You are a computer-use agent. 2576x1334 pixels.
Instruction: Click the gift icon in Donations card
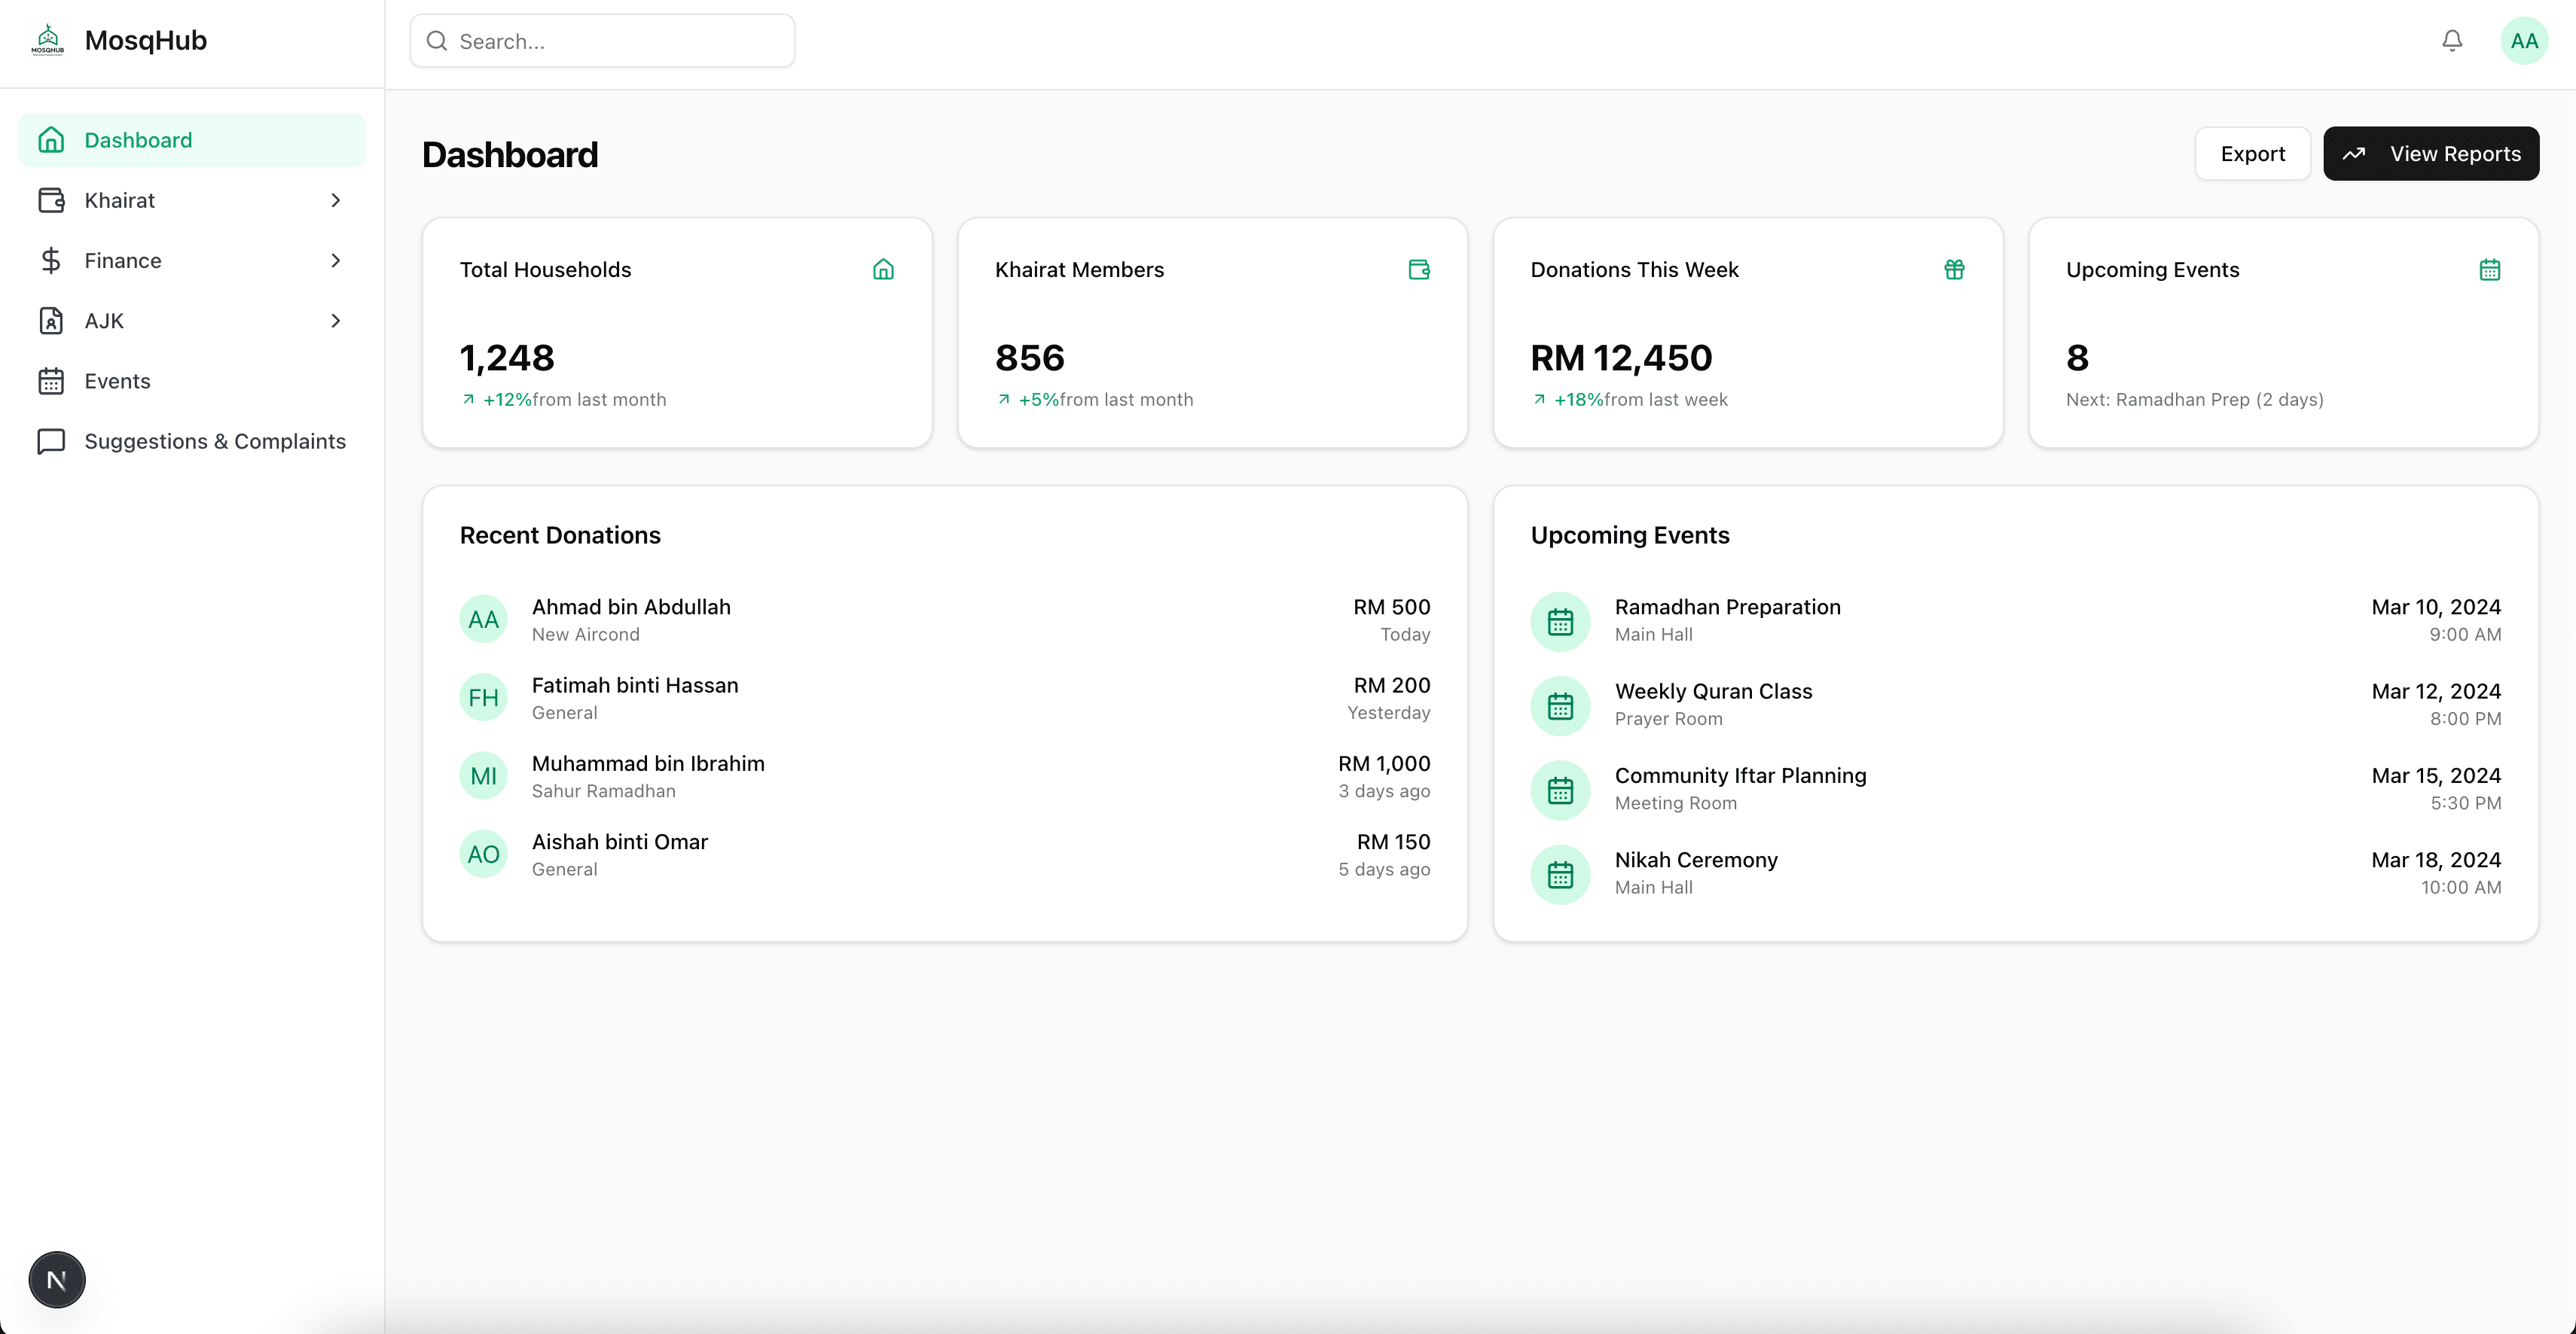click(1954, 270)
